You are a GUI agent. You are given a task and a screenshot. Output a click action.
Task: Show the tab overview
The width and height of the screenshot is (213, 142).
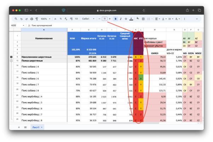(199, 10)
